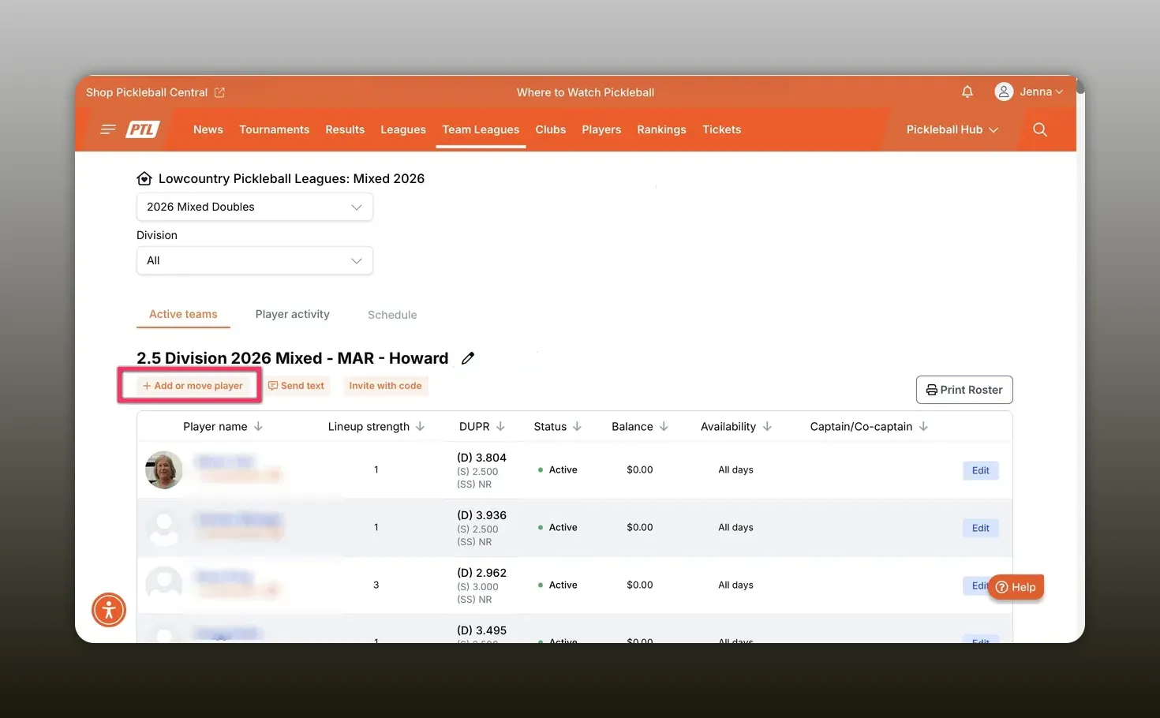Sort by Lineup strength arrow

tap(420, 426)
